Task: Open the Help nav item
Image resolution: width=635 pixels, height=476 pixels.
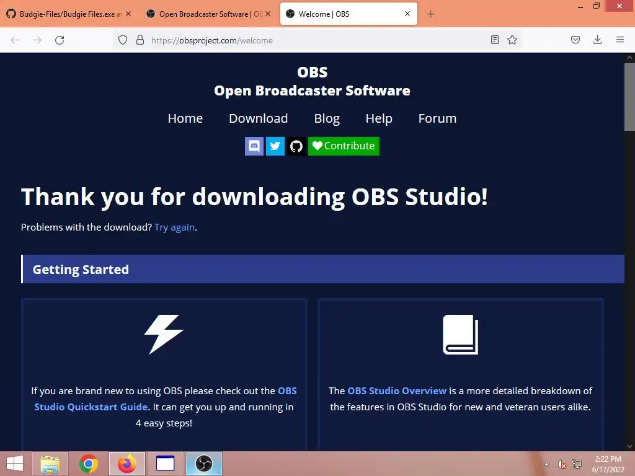Action: pyautogui.click(x=379, y=118)
